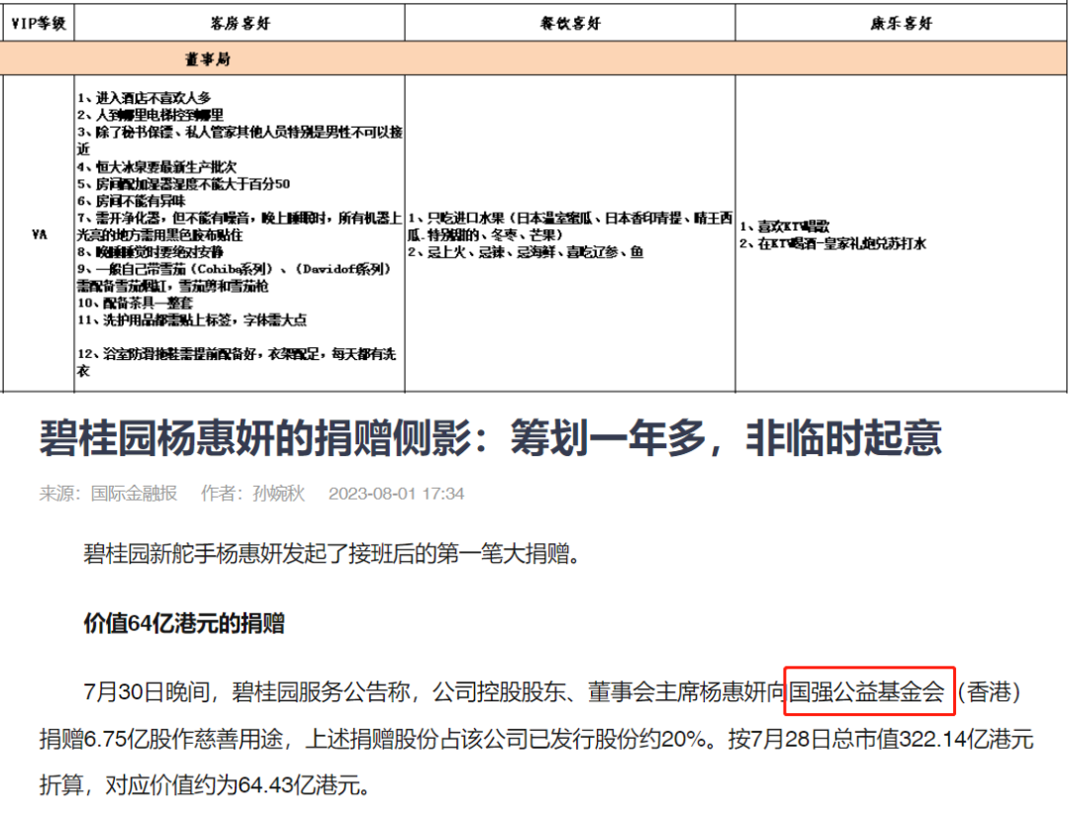Screen dimensions: 1069x824
Task: Click line "4、恒大冰泉要最新生产批次"
Action: (156, 167)
